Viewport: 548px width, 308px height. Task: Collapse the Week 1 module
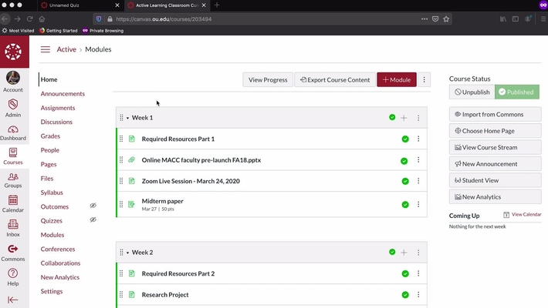click(x=127, y=119)
